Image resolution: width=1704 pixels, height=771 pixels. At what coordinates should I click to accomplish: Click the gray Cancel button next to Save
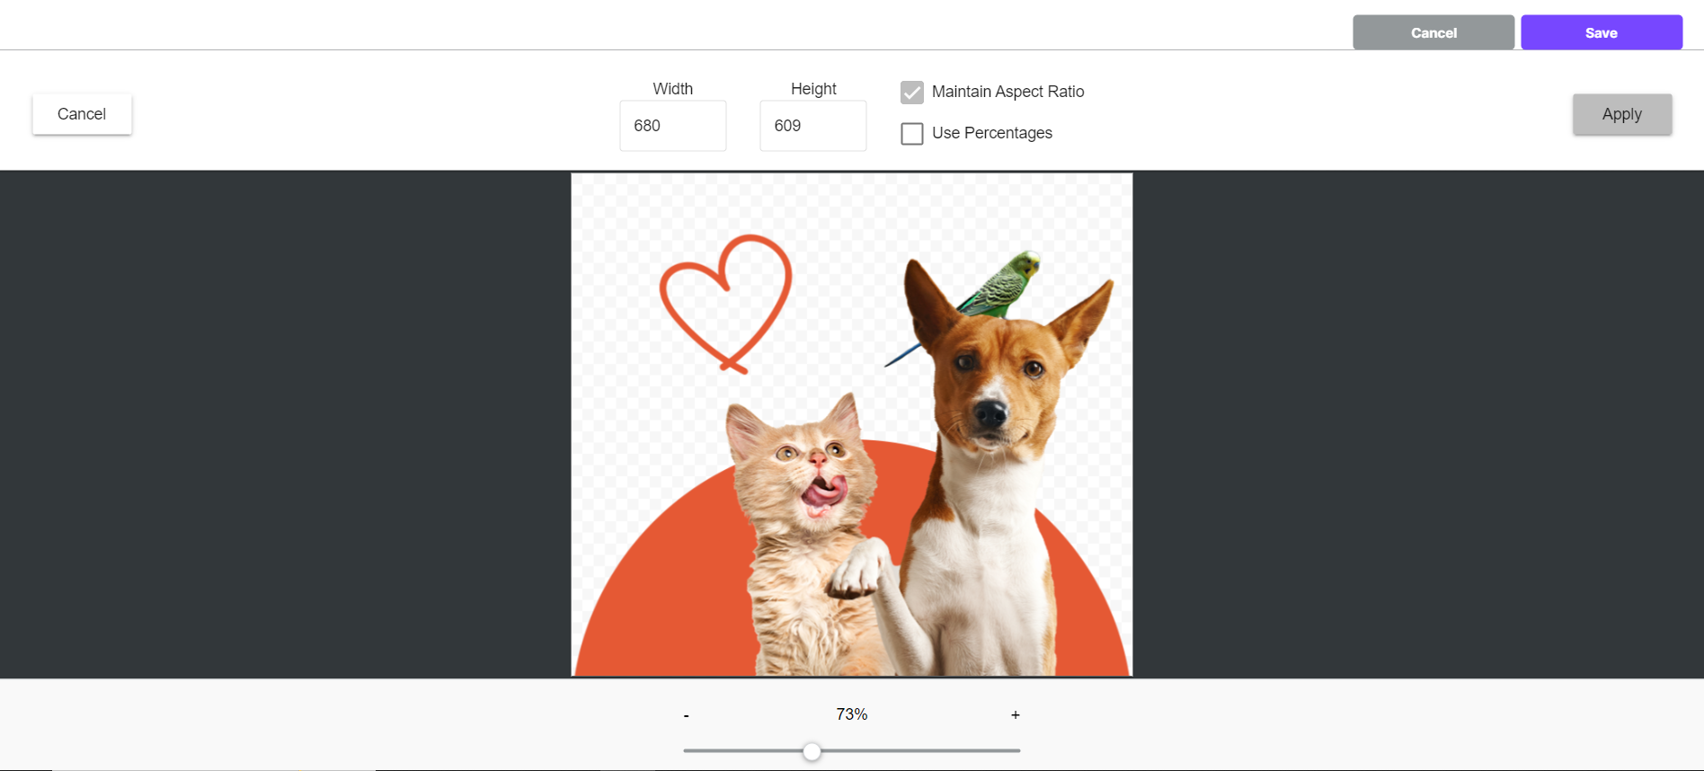coord(1433,32)
